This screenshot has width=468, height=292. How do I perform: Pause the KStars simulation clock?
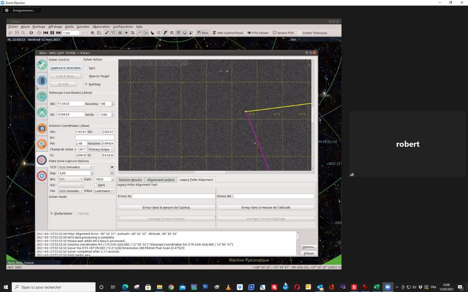52,33
